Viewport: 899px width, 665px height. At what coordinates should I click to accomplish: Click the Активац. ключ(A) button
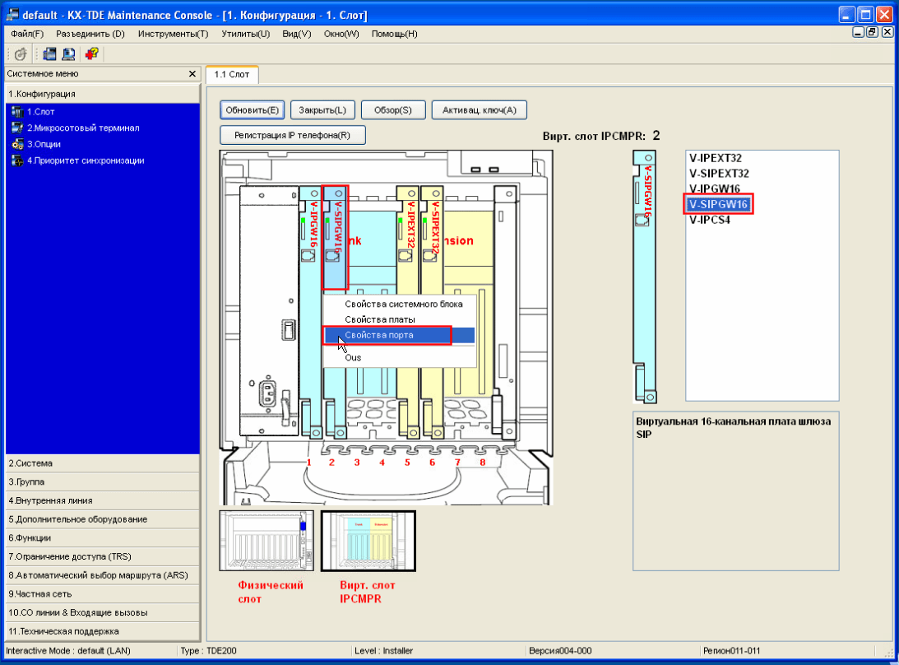click(480, 110)
